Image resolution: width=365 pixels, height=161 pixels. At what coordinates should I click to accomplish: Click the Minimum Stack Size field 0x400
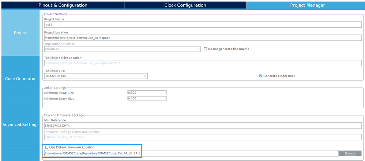pyautogui.click(x=147, y=98)
